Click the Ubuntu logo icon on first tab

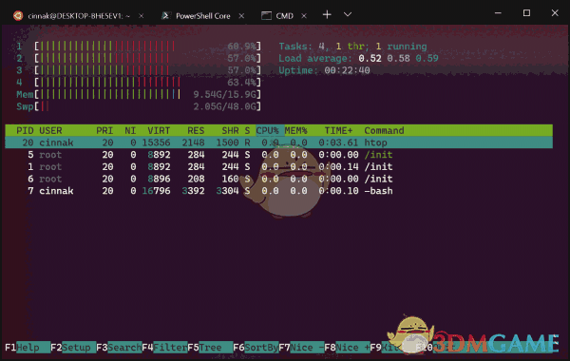pyautogui.click(x=18, y=15)
